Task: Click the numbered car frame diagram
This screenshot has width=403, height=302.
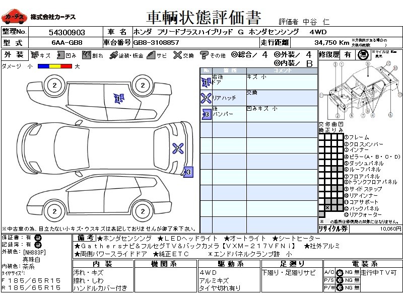Action: coord(360,90)
